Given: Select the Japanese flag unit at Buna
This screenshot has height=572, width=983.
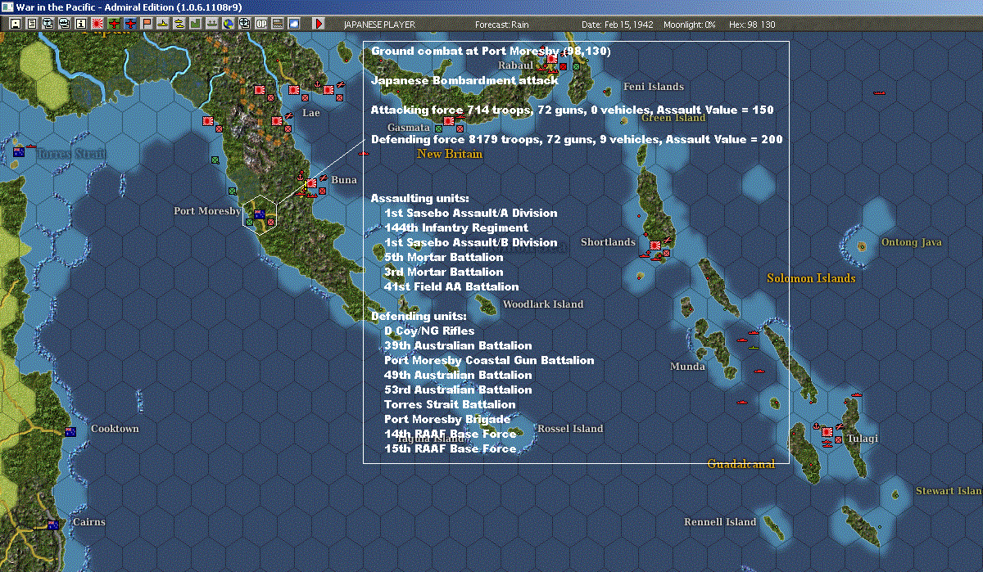Looking at the screenshot, I should 311,184.
